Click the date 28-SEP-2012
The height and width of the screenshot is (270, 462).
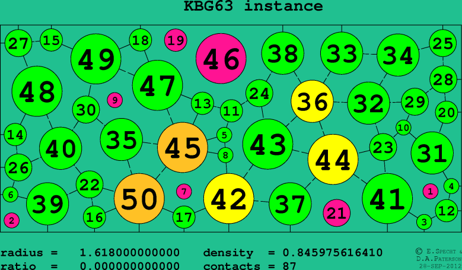point(441,266)
